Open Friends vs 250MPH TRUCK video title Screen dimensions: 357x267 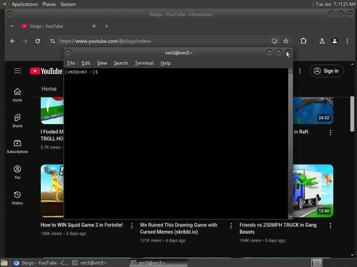coord(278,228)
